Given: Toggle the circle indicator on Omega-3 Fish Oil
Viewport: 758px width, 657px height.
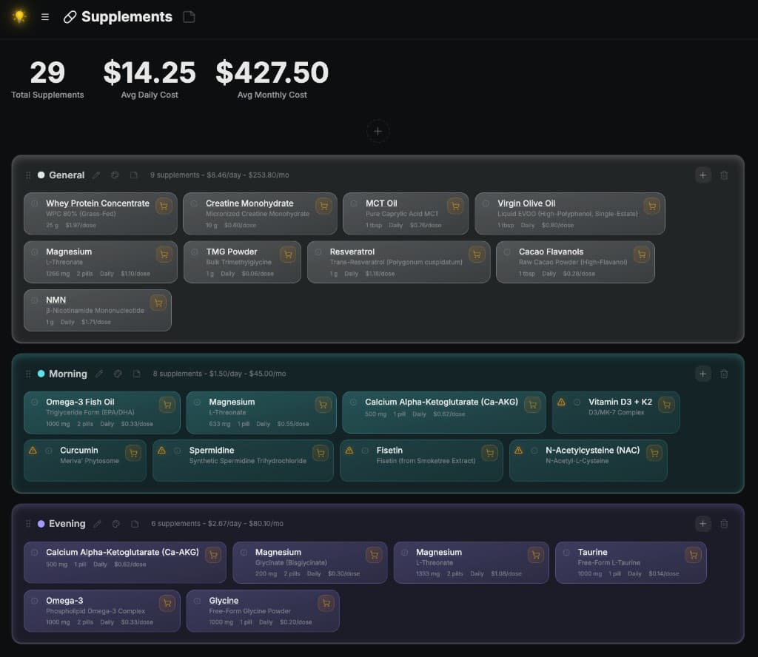Looking at the screenshot, I should click(35, 402).
